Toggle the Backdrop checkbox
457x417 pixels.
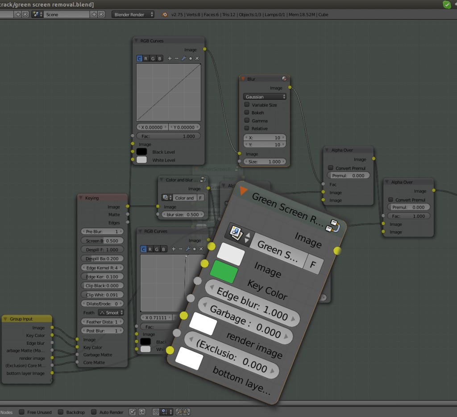[61, 412]
